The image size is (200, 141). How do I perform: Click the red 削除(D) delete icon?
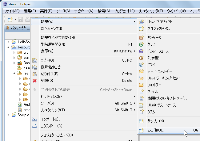(34, 81)
